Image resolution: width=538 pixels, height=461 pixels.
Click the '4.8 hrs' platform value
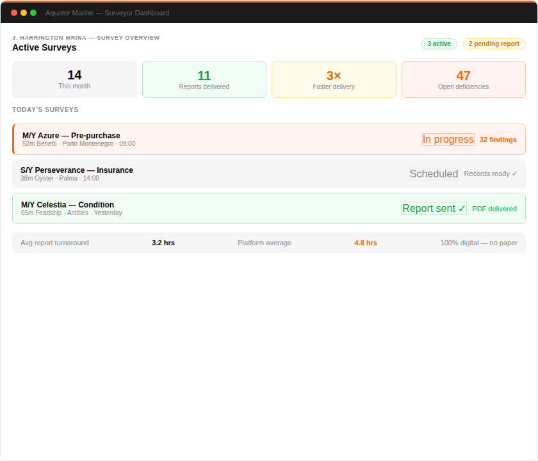(366, 243)
